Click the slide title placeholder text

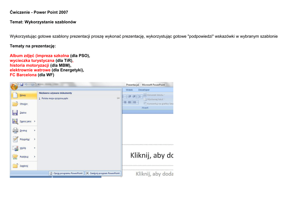click(152, 156)
